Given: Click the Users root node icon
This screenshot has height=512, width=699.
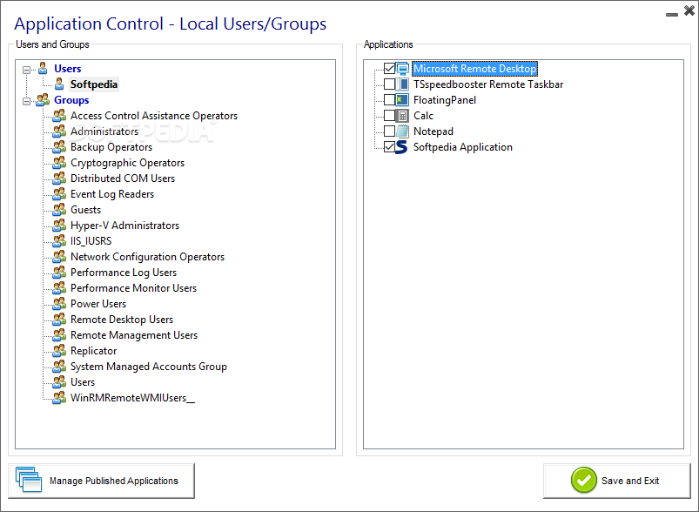Looking at the screenshot, I should coord(43,69).
